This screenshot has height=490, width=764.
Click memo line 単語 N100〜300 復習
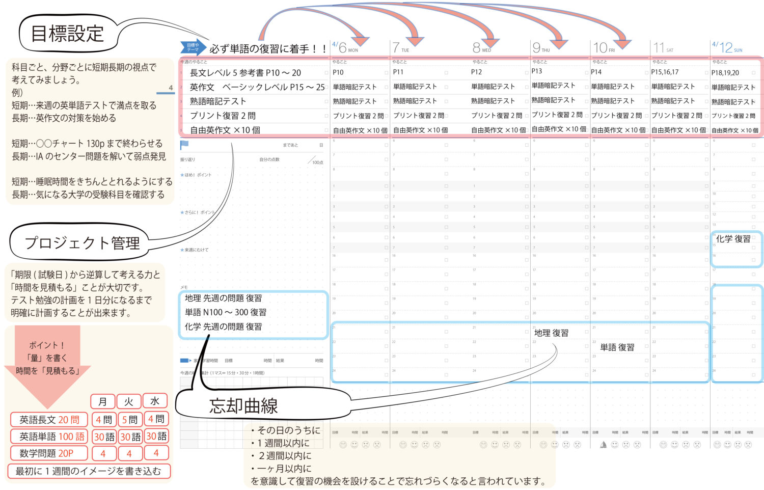225,312
